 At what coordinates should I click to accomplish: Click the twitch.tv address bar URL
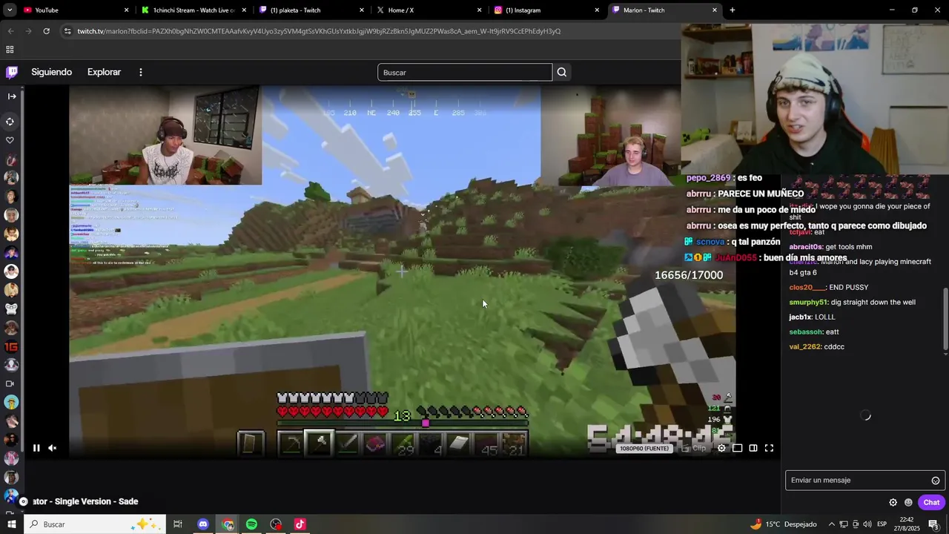319,31
